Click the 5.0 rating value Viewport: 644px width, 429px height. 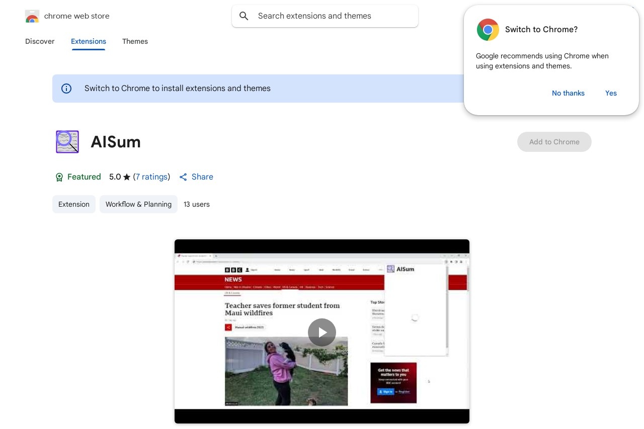115,177
